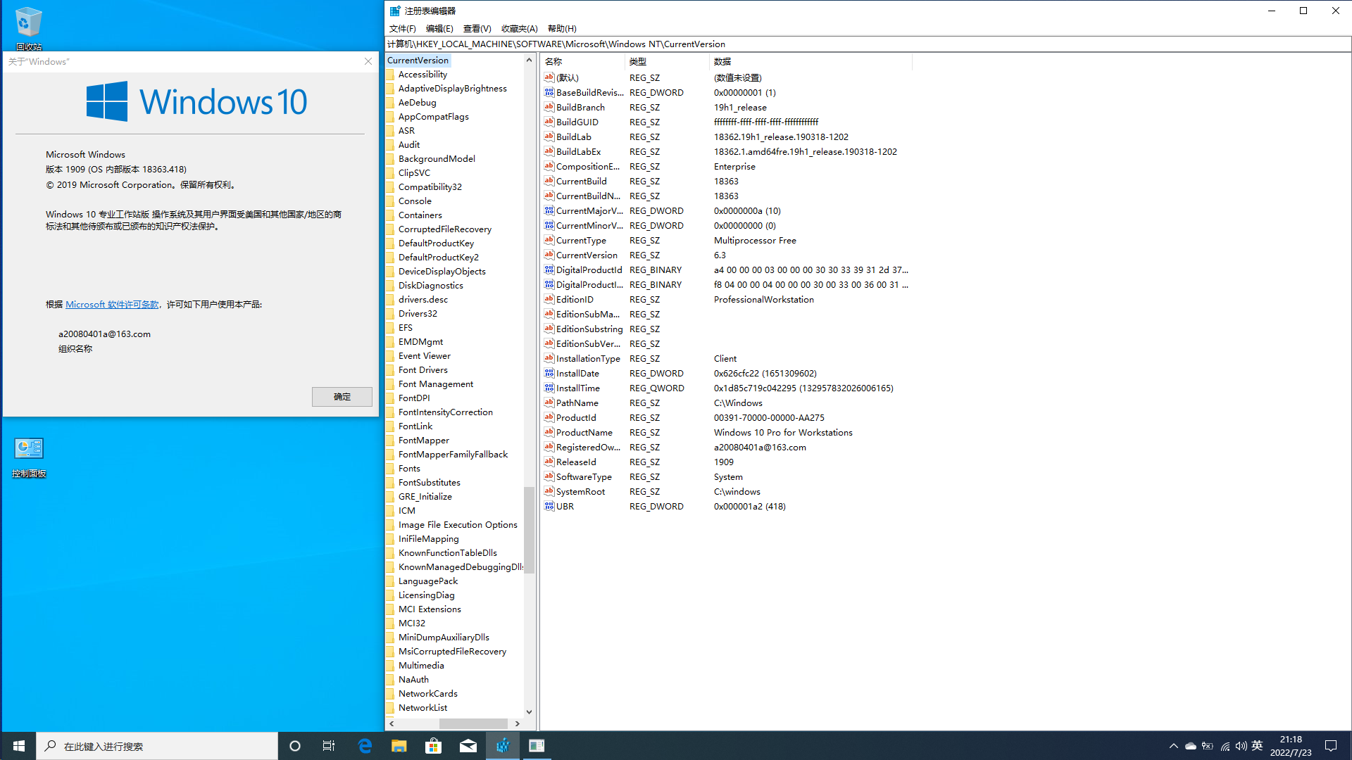Click the Type (类型) column header
The height and width of the screenshot is (760, 1352).
668,61
